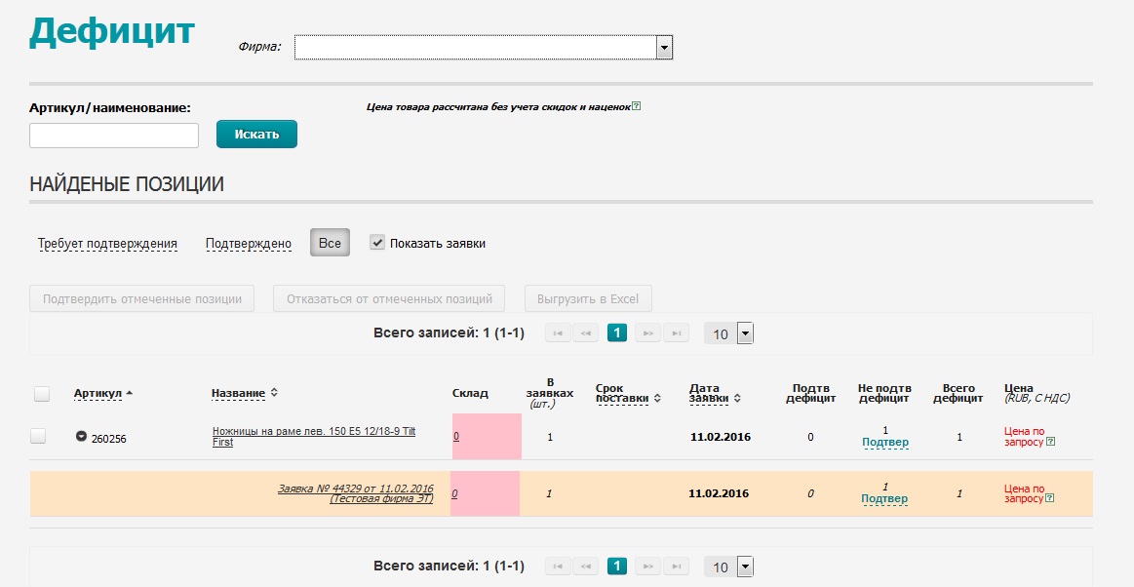Viewport: 1134px width, 587px height.
Task: Go to next page in top pager
Action: point(647,333)
